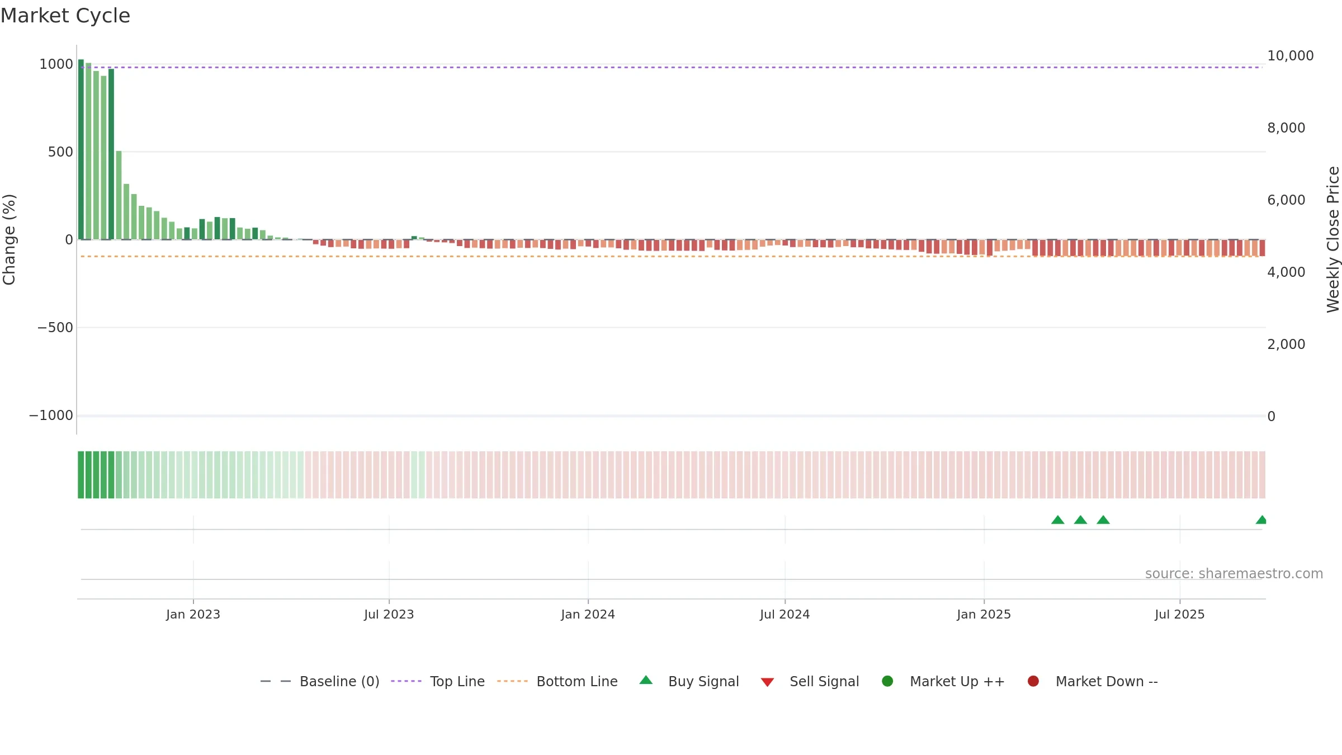The height and width of the screenshot is (755, 1342).
Task: Toggle the Baseline (0) legend entry
Action: (x=320, y=681)
